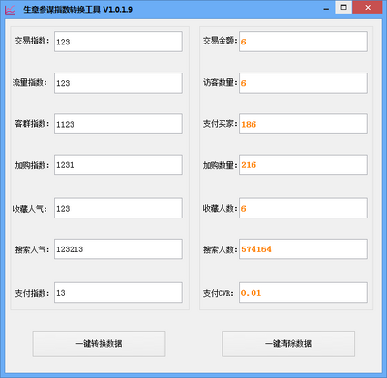Click the 搜索人气 label
387x378 pixels.
pyautogui.click(x=32, y=249)
